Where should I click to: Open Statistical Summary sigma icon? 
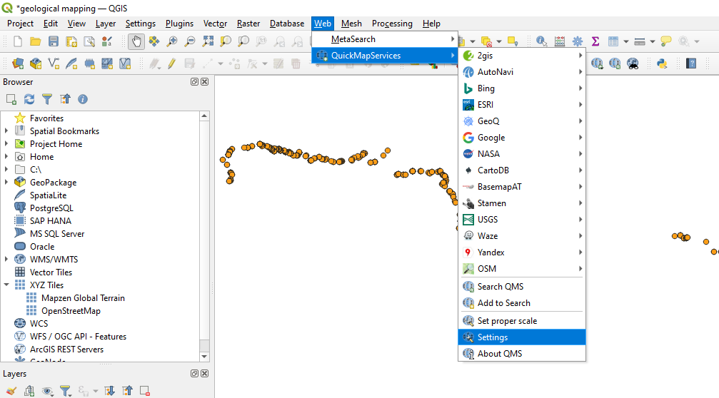click(595, 41)
